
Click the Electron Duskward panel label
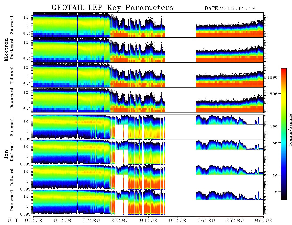[x=12, y=49]
